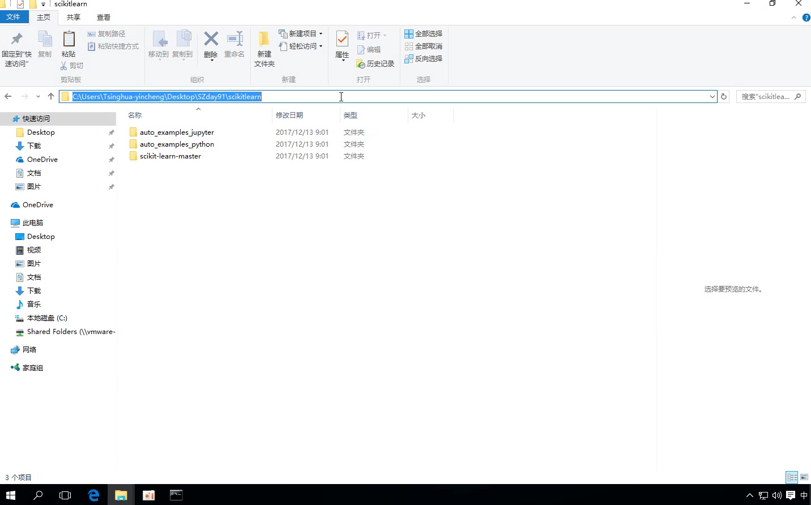The height and width of the screenshot is (505, 811).
Task: Expand the address bar history dropdown
Action: (712, 97)
